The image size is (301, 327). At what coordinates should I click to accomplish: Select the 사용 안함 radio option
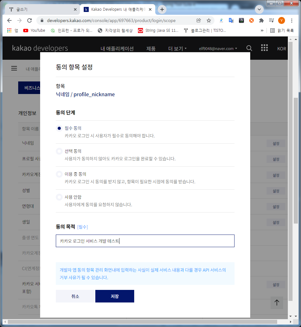pyautogui.click(x=59, y=197)
